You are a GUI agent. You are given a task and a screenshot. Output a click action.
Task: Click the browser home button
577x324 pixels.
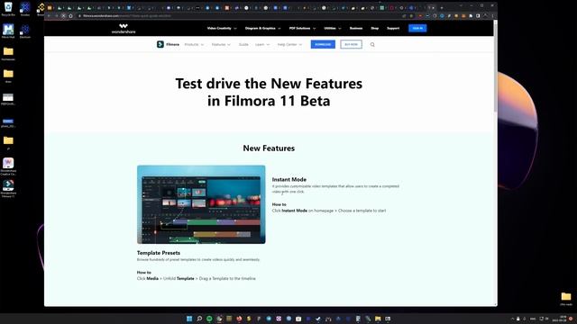pos(70,16)
